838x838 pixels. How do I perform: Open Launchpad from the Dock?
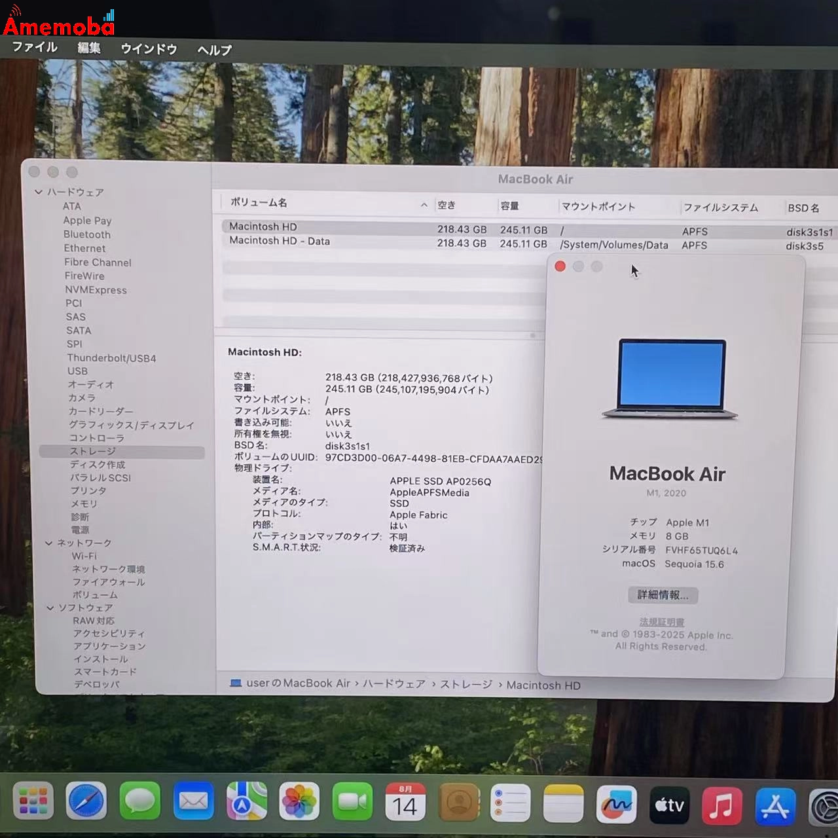pyautogui.click(x=33, y=800)
